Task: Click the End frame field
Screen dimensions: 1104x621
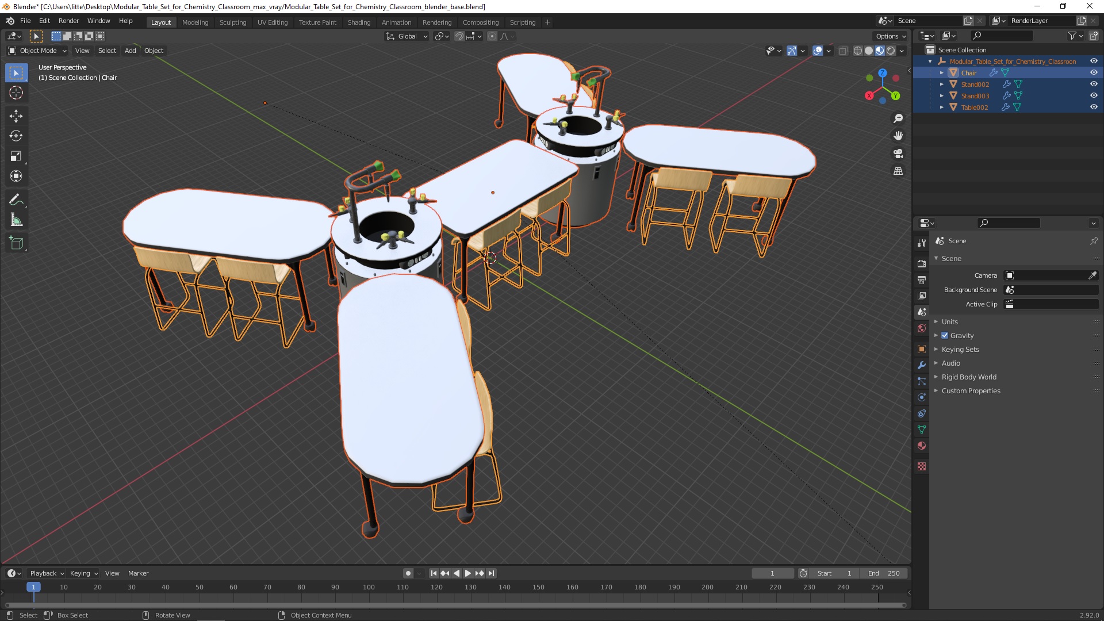Action: click(884, 573)
